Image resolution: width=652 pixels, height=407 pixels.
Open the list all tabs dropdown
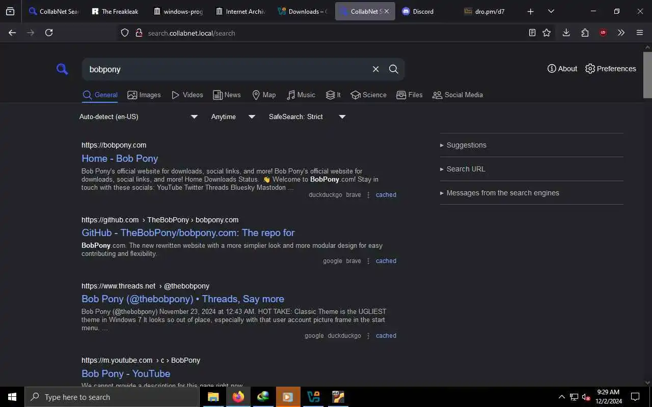[x=551, y=11]
